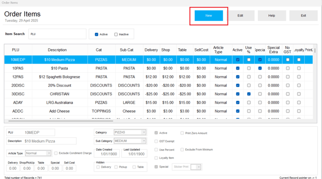Viewport: 322px width, 179px height.
Task: Toggle Use % checkbox in 30DISC row
Action: [249, 94]
